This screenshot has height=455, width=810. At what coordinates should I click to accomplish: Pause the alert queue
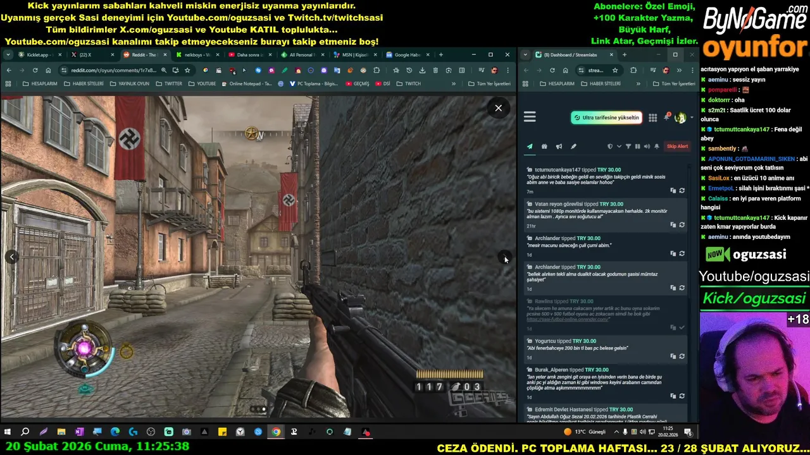click(x=637, y=147)
